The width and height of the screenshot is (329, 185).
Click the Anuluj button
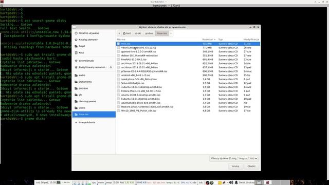coord(235,166)
